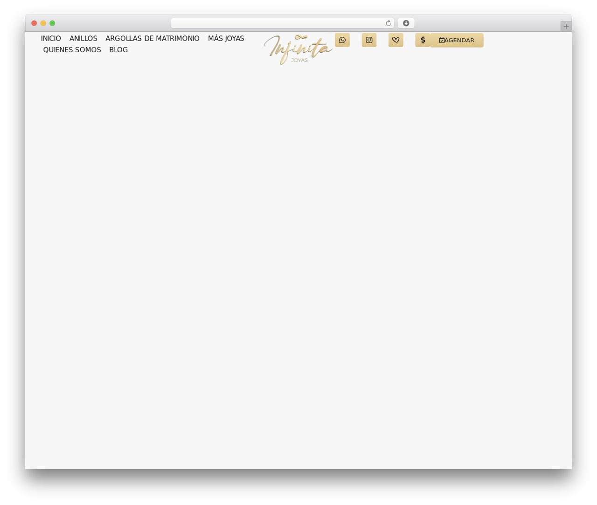Image resolution: width=597 pixels, height=505 pixels.
Task: Open the ANILLOS menu item
Action: 83,39
